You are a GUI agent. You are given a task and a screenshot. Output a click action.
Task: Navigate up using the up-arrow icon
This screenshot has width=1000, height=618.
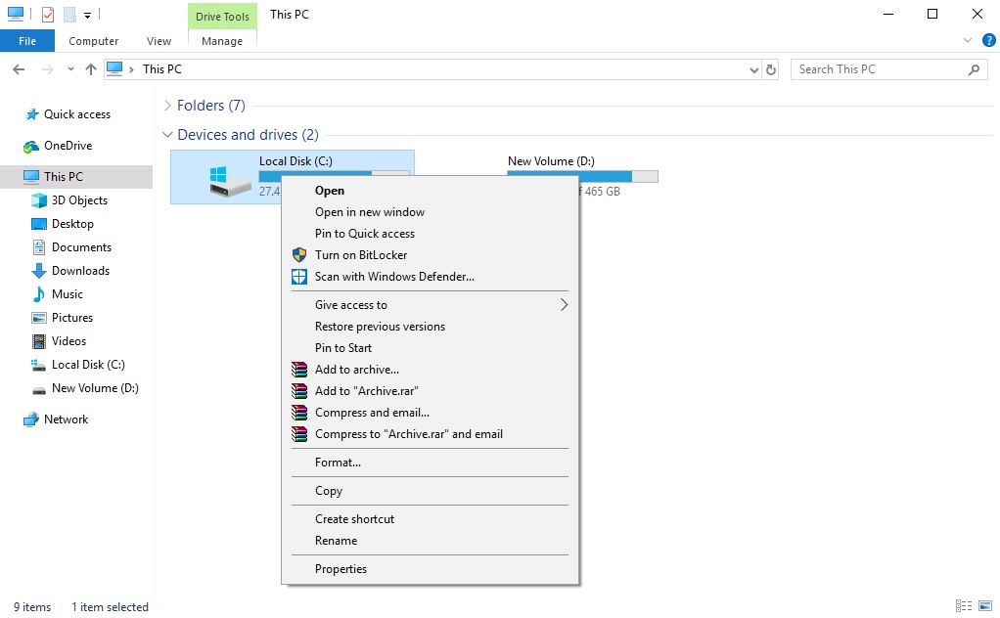90,68
